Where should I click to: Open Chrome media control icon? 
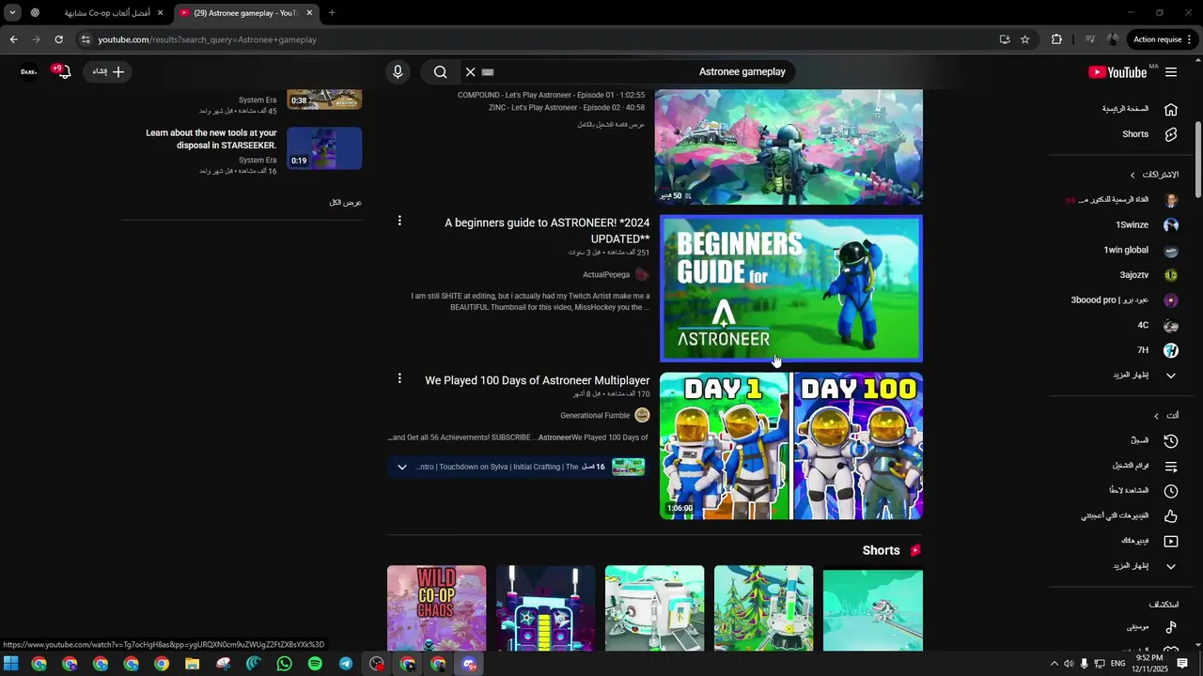tap(1090, 39)
